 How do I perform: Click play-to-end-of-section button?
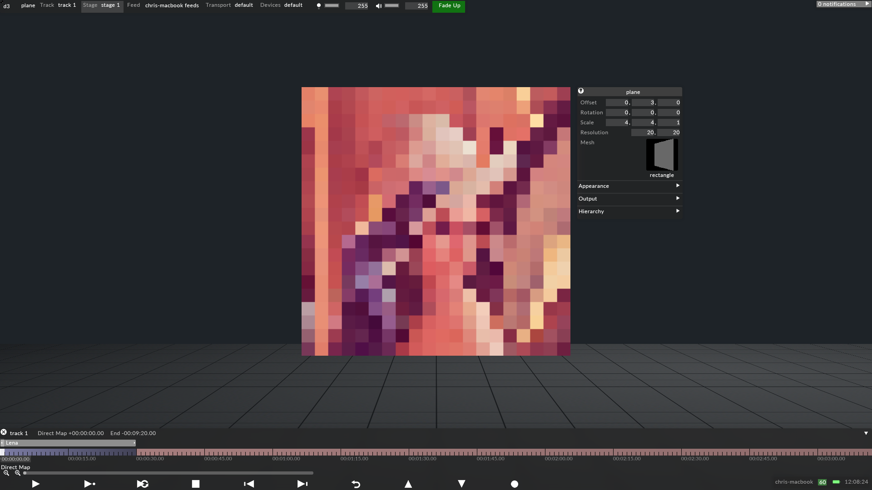point(89,484)
